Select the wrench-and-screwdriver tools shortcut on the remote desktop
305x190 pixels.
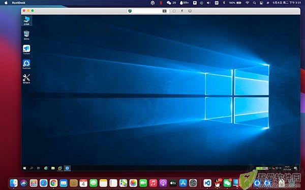tap(26, 79)
